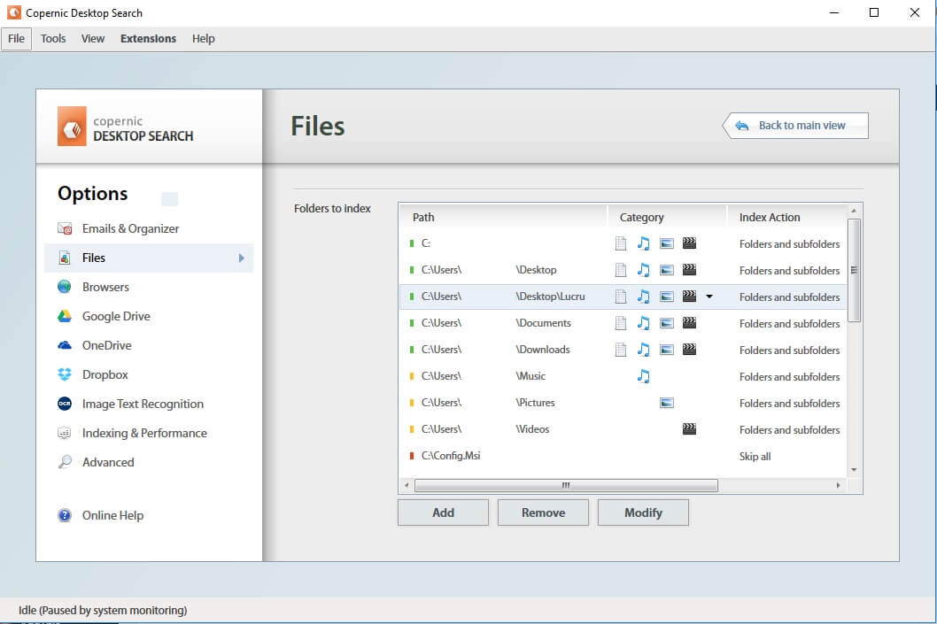The image size is (937, 624).
Task: Click the horizontal scrollbar thumb of folder list
Action: 566,485
